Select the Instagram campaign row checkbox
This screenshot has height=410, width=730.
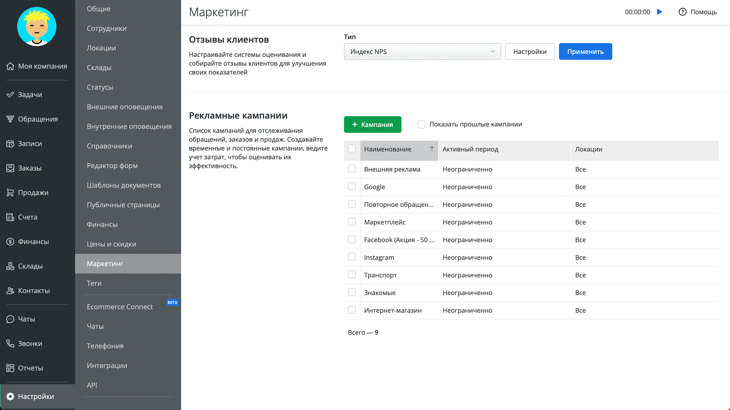pos(352,257)
